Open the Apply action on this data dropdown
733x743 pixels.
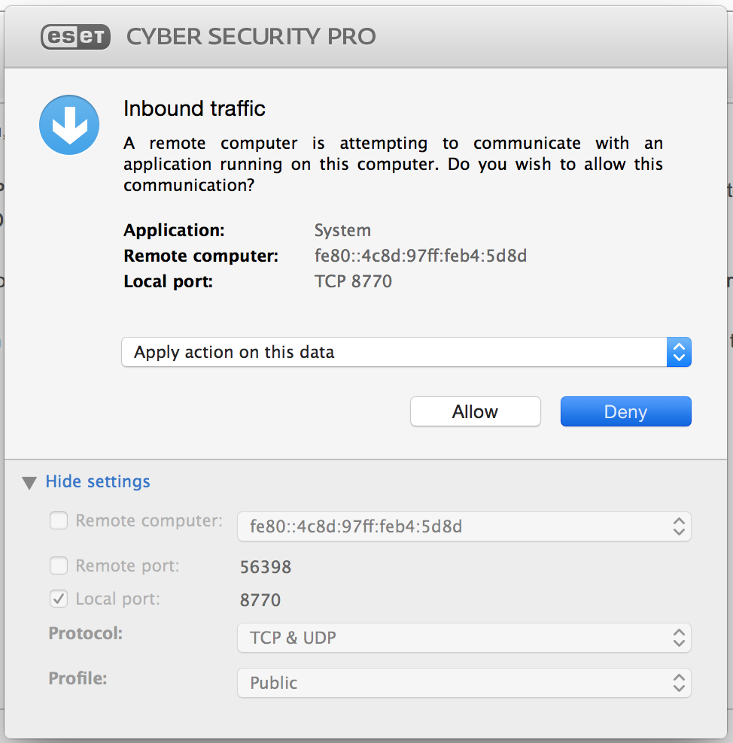click(406, 352)
